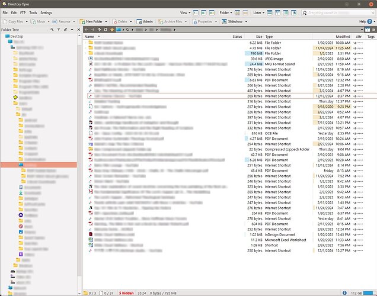
Task: Open the View dropdown in toolbar
Action: [x=186, y=12]
